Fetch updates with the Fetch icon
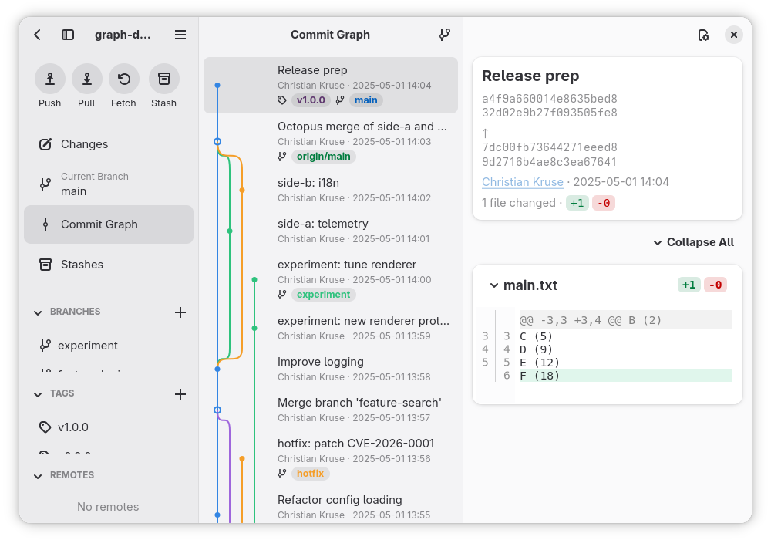Image resolution: width=771 pixels, height=540 pixels. [x=124, y=79]
